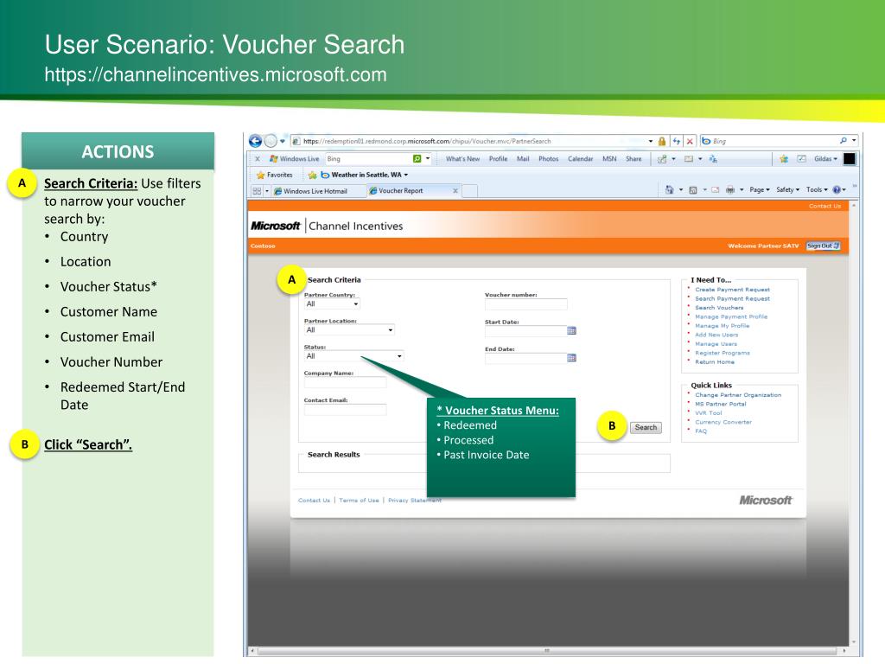Expand the Partner Country dropdown
The width and height of the screenshot is (885, 664).
[332, 303]
